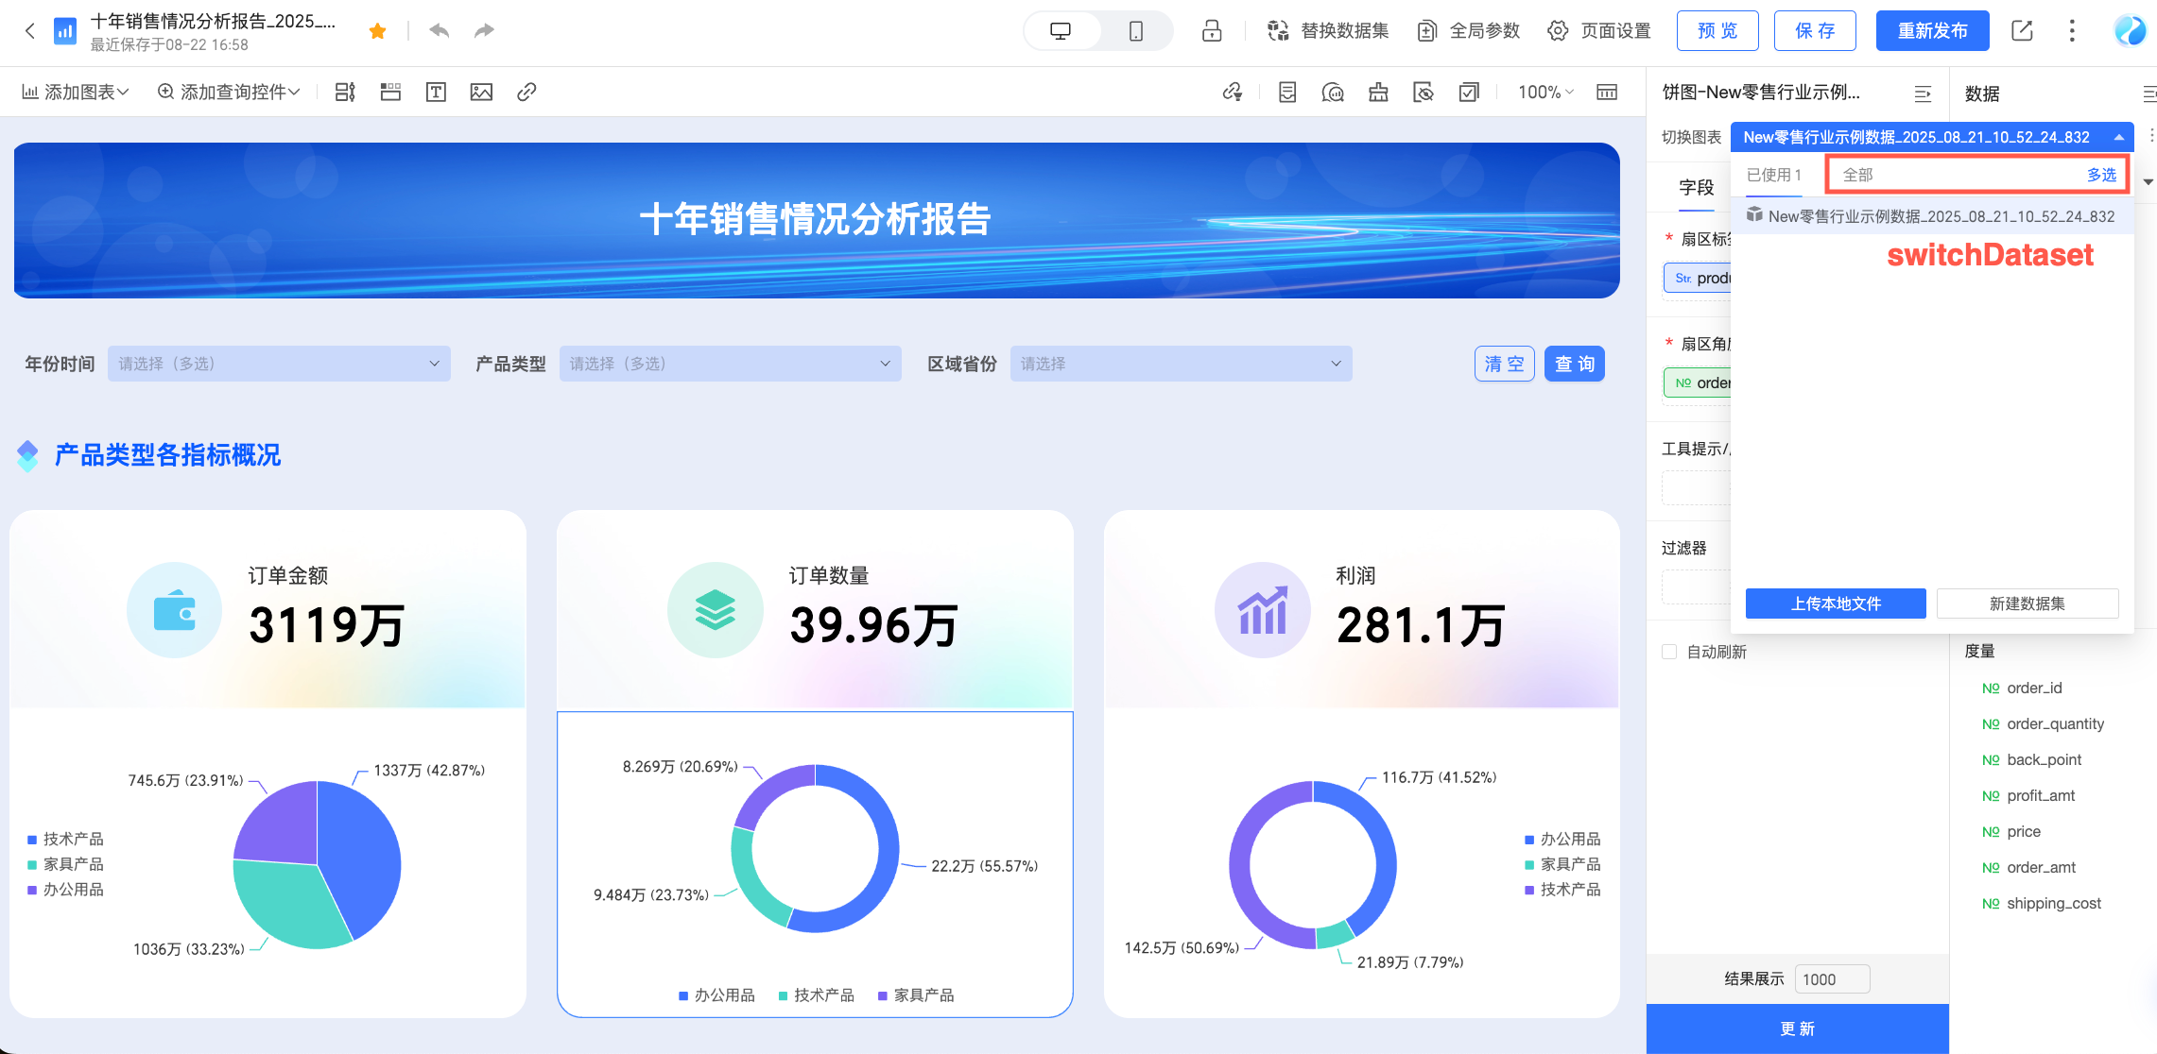
Task: Open 替换数据集 in the top bar
Action: pyautogui.click(x=1327, y=31)
